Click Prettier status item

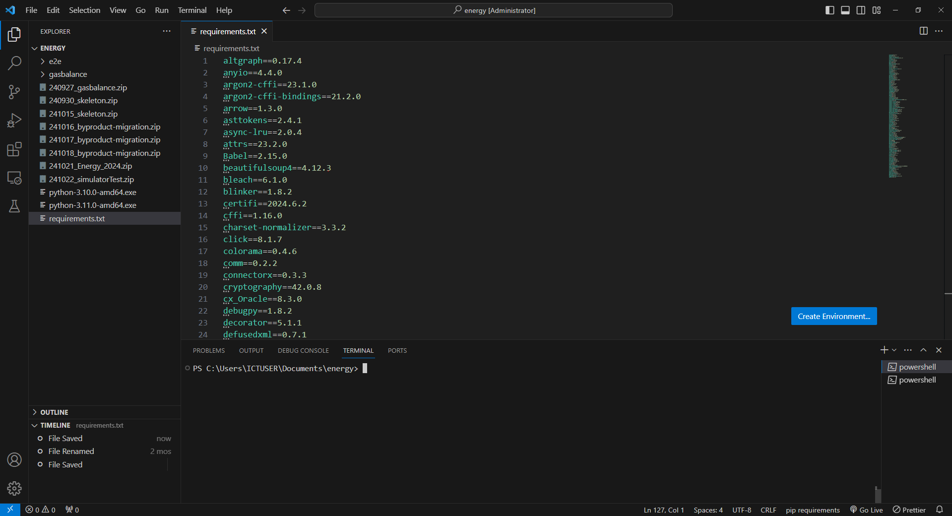coord(909,510)
